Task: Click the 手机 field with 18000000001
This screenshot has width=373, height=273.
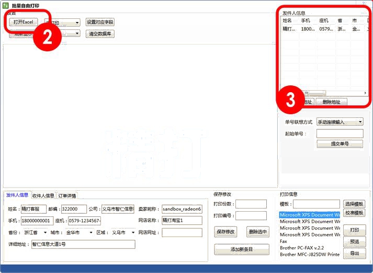Action: point(37,221)
